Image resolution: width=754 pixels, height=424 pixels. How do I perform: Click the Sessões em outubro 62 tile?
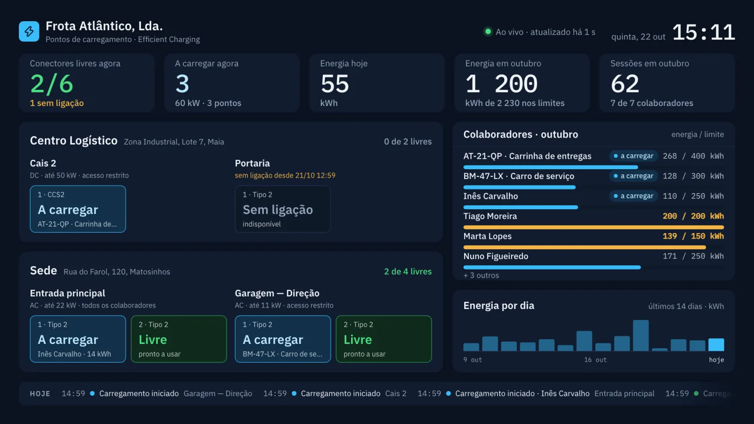(667, 83)
